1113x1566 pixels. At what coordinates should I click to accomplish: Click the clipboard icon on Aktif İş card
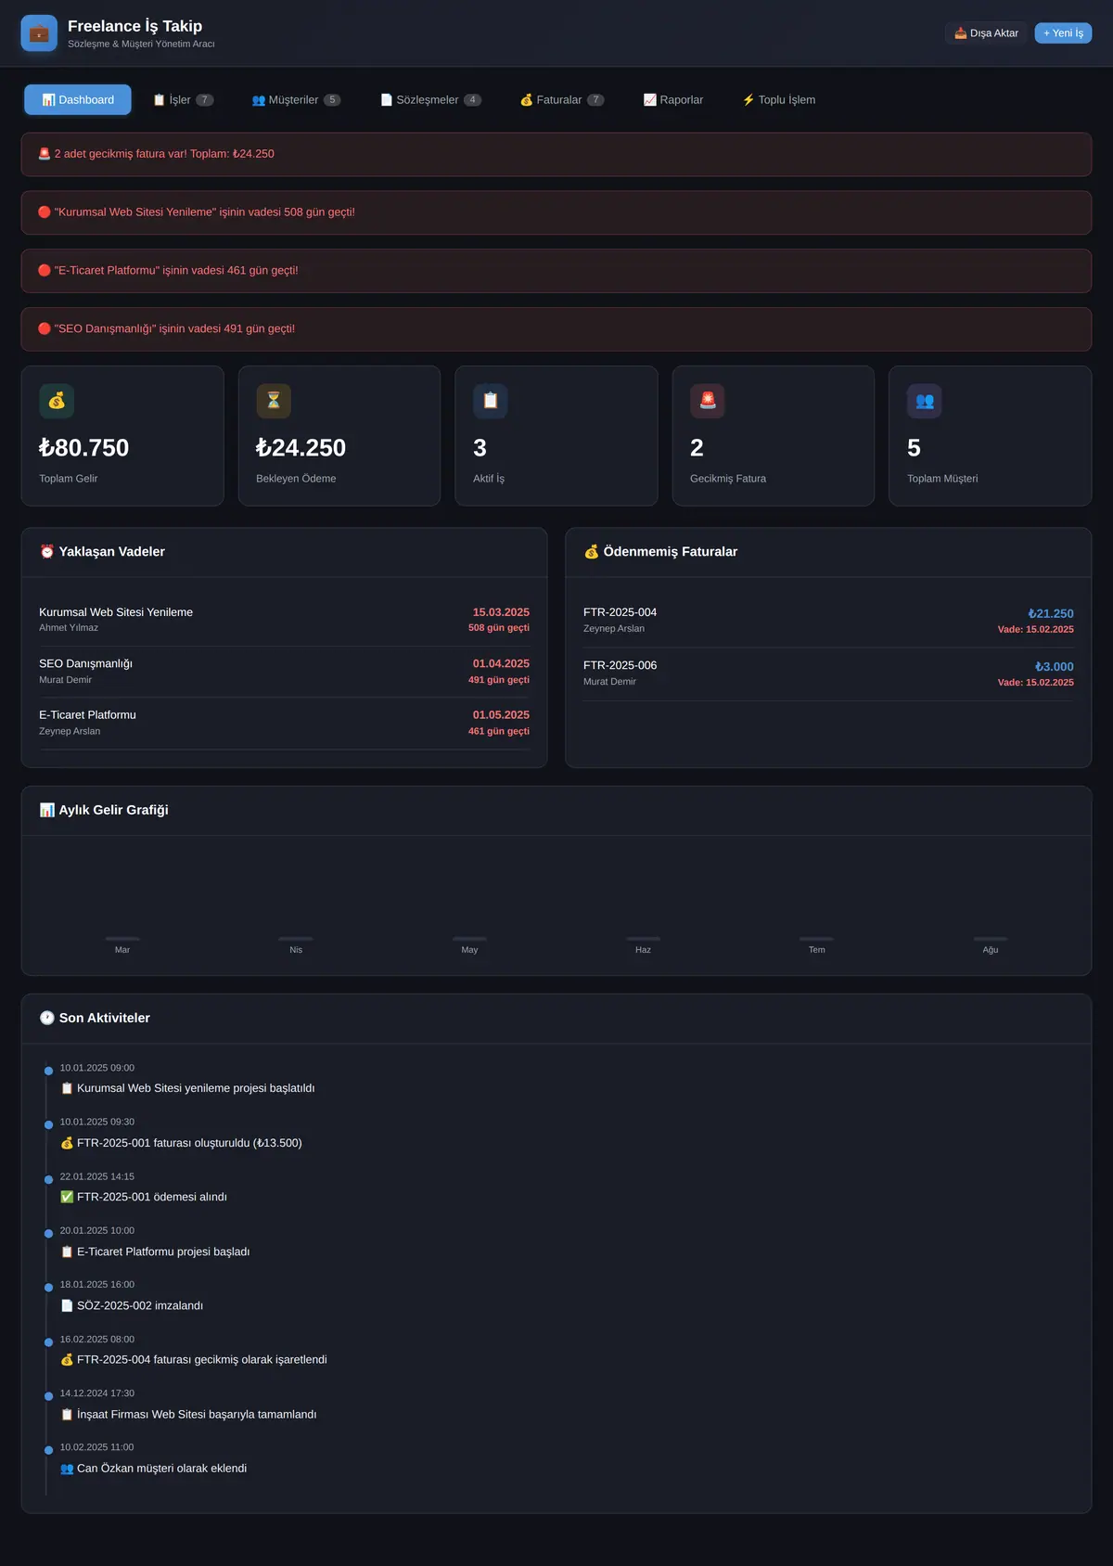tap(491, 401)
